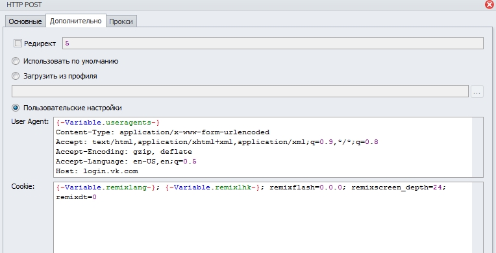Select Пользовательские настройки radio option
The image size is (496, 253).
16,108
